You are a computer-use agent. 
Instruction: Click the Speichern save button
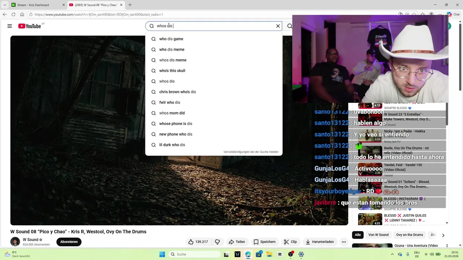tap(264, 242)
